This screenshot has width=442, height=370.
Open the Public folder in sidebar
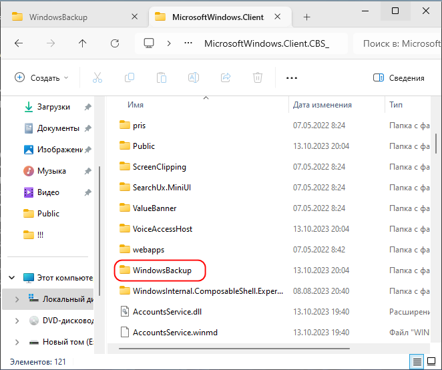click(x=41, y=214)
